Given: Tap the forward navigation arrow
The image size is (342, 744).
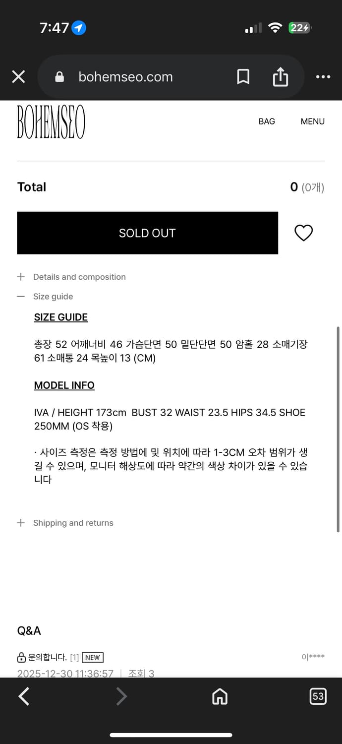Looking at the screenshot, I should (x=121, y=696).
